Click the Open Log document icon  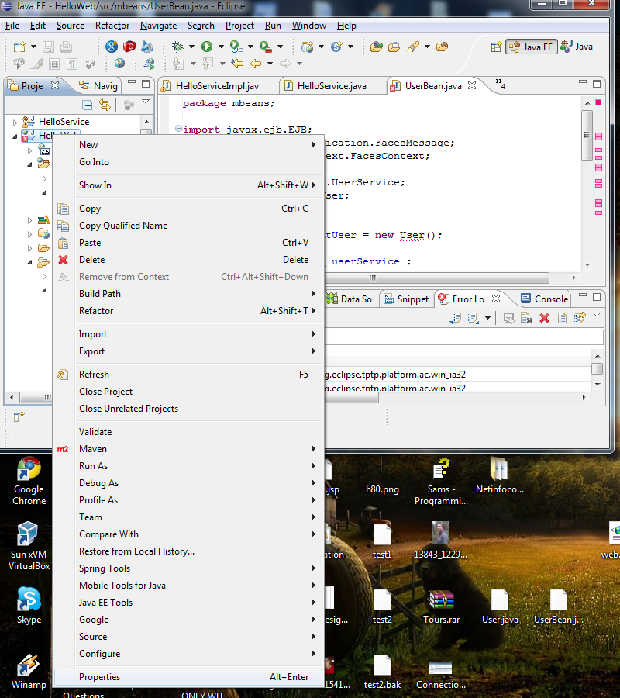562,318
